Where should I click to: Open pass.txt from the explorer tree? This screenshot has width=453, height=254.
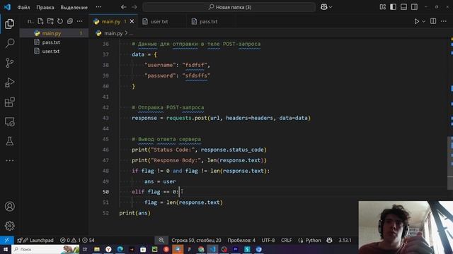(54, 42)
